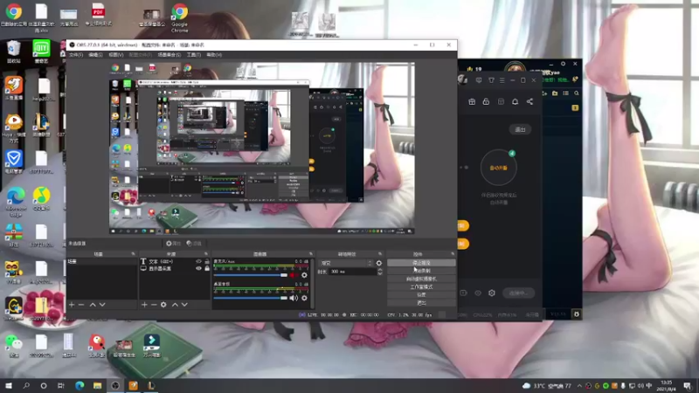Open the settings gear at the streaming window's bottom
The height and width of the screenshot is (393, 699).
492,293
